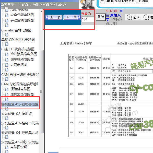Click the tree panel scroll-up arrow
153x153 pixels.
click(x=41, y=11)
